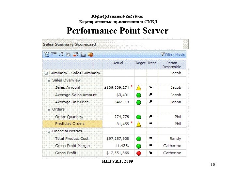The height and width of the screenshot is (176, 235).
Task: Select the Gross Profit Margin row label
Action: point(72,146)
